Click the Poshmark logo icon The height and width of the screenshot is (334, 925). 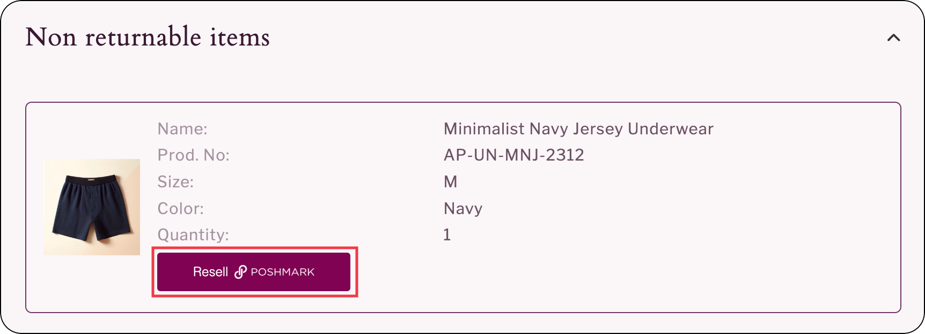240,272
